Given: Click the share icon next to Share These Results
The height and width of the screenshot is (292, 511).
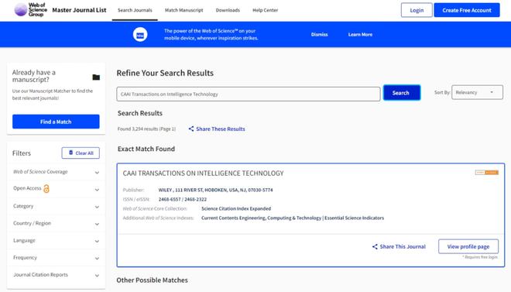Looking at the screenshot, I should click(x=191, y=129).
